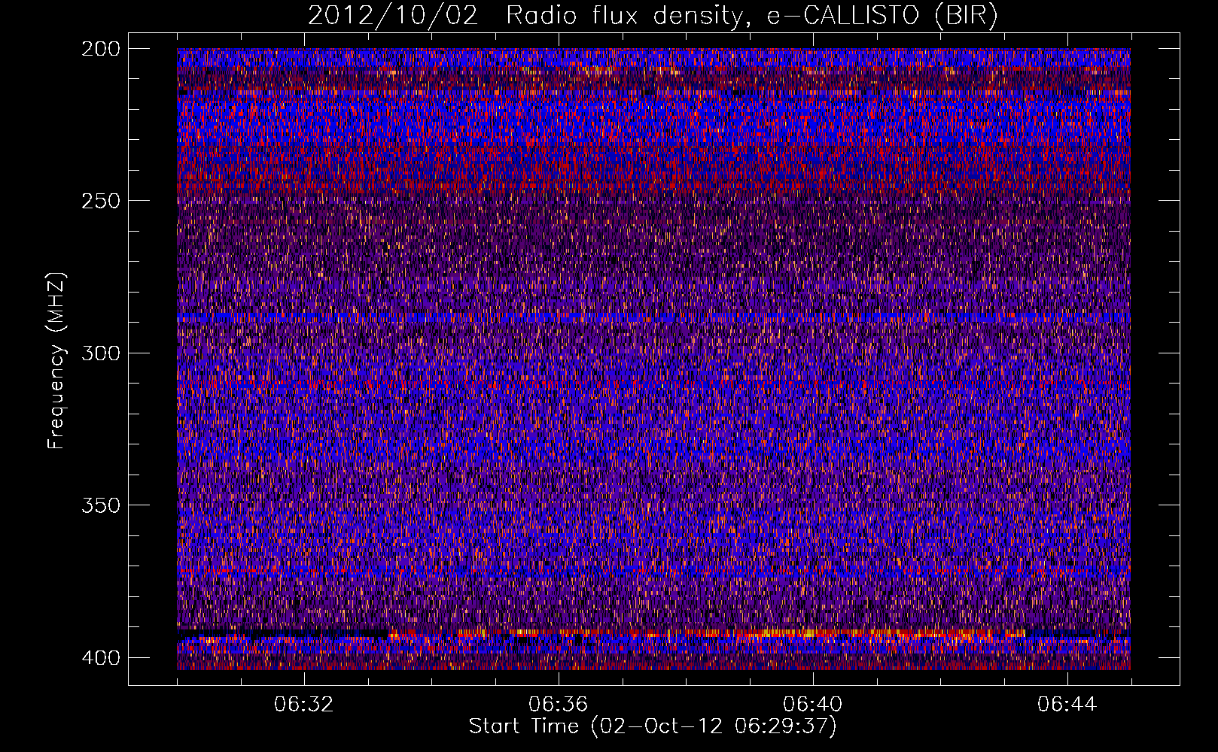This screenshot has width=1218, height=752.
Task: Click the 06:36 time tick label
Action: [x=559, y=705]
